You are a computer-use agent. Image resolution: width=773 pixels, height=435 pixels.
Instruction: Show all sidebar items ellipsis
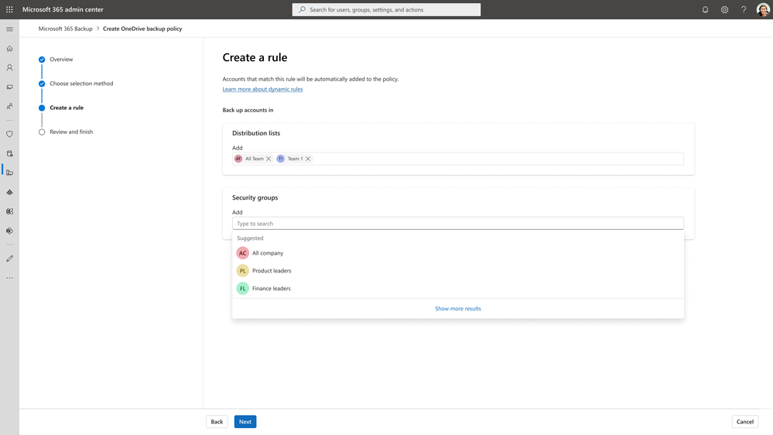(9, 278)
